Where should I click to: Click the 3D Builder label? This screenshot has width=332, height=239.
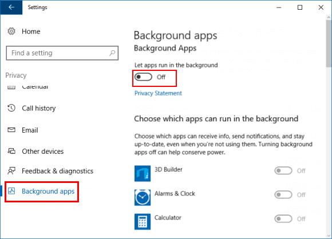(168, 169)
